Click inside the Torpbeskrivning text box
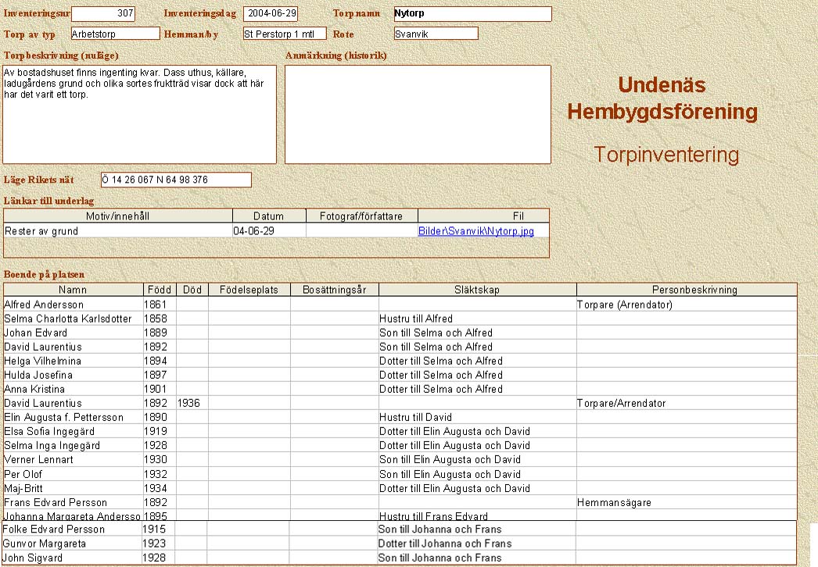The height and width of the screenshot is (567, 818). click(x=140, y=114)
